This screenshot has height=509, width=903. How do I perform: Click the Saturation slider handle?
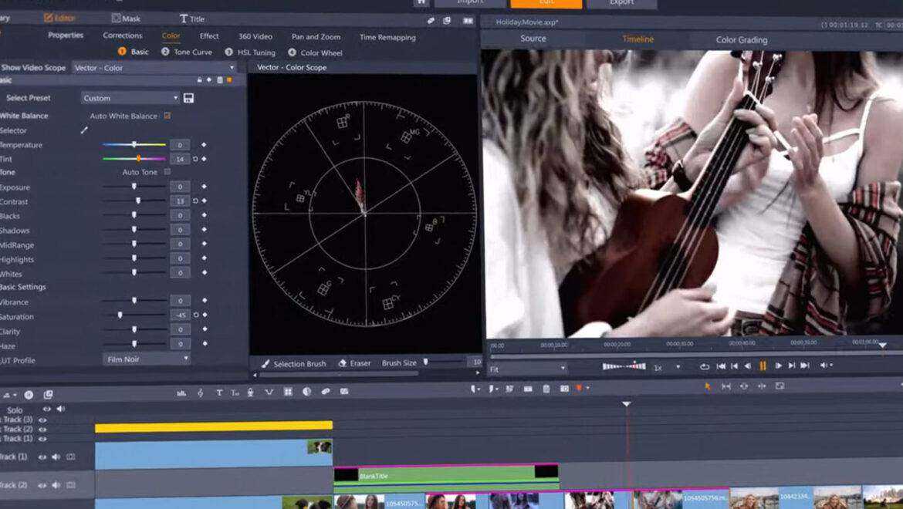(120, 315)
